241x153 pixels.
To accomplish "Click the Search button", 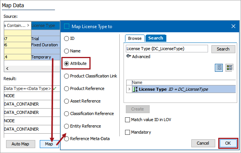I will pos(223,49).
